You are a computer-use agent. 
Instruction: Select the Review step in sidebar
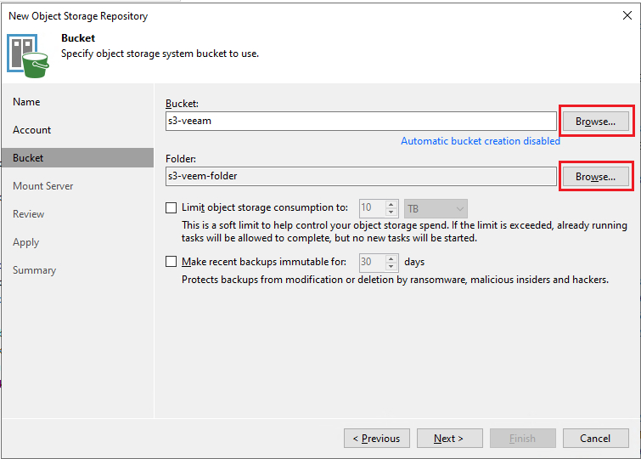28,213
